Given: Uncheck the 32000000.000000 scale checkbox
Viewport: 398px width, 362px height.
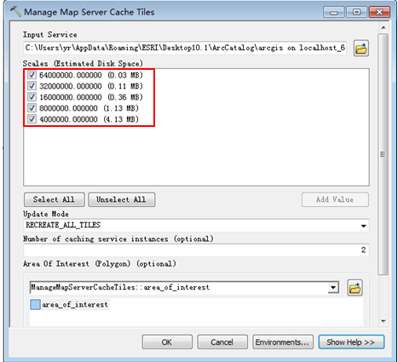Looking at the screenshot, I should (32, 86).
